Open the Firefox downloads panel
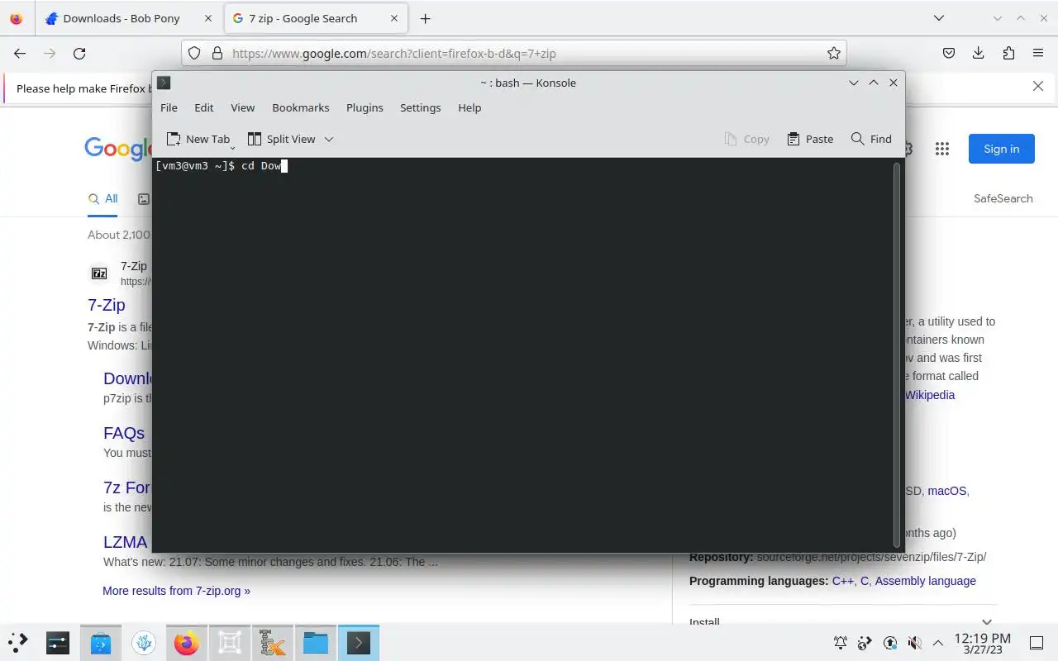 tap(979, 53)
